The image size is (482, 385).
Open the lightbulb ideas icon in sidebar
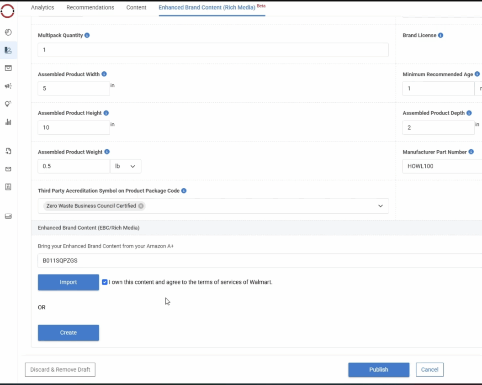click(8, 104)
